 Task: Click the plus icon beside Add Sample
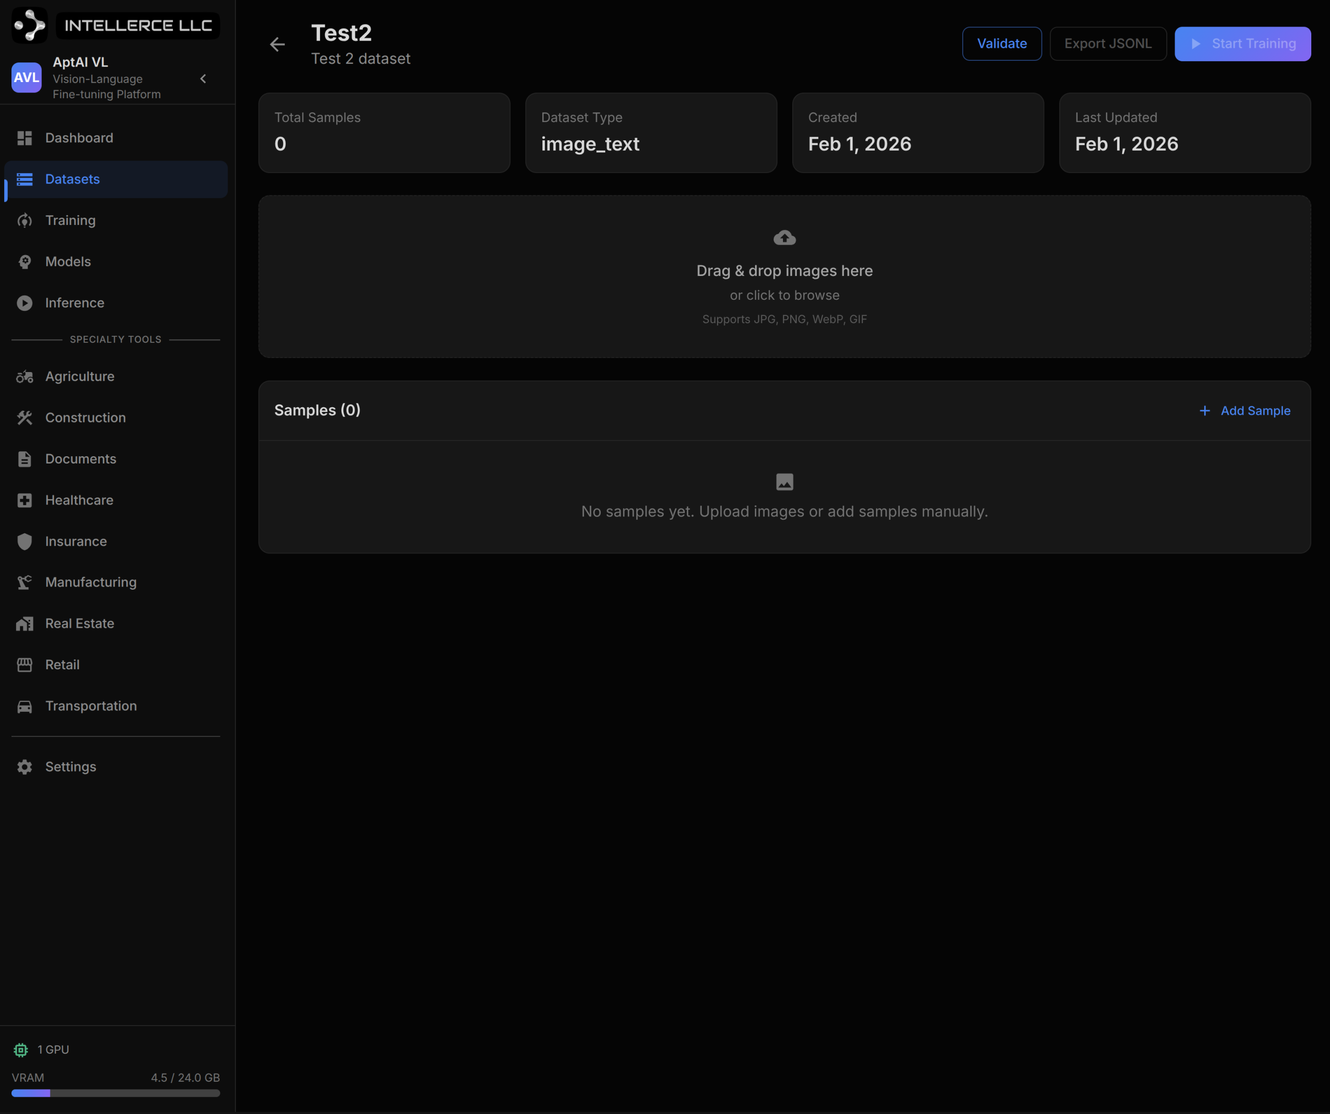[x=1205, y=411]
